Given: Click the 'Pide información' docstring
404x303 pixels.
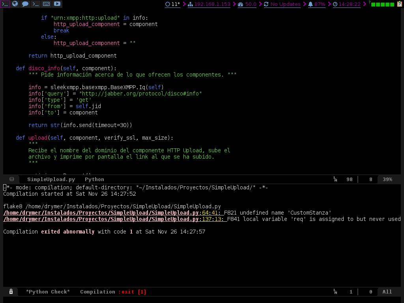Looking at the screenshot, I should [133, 75].
